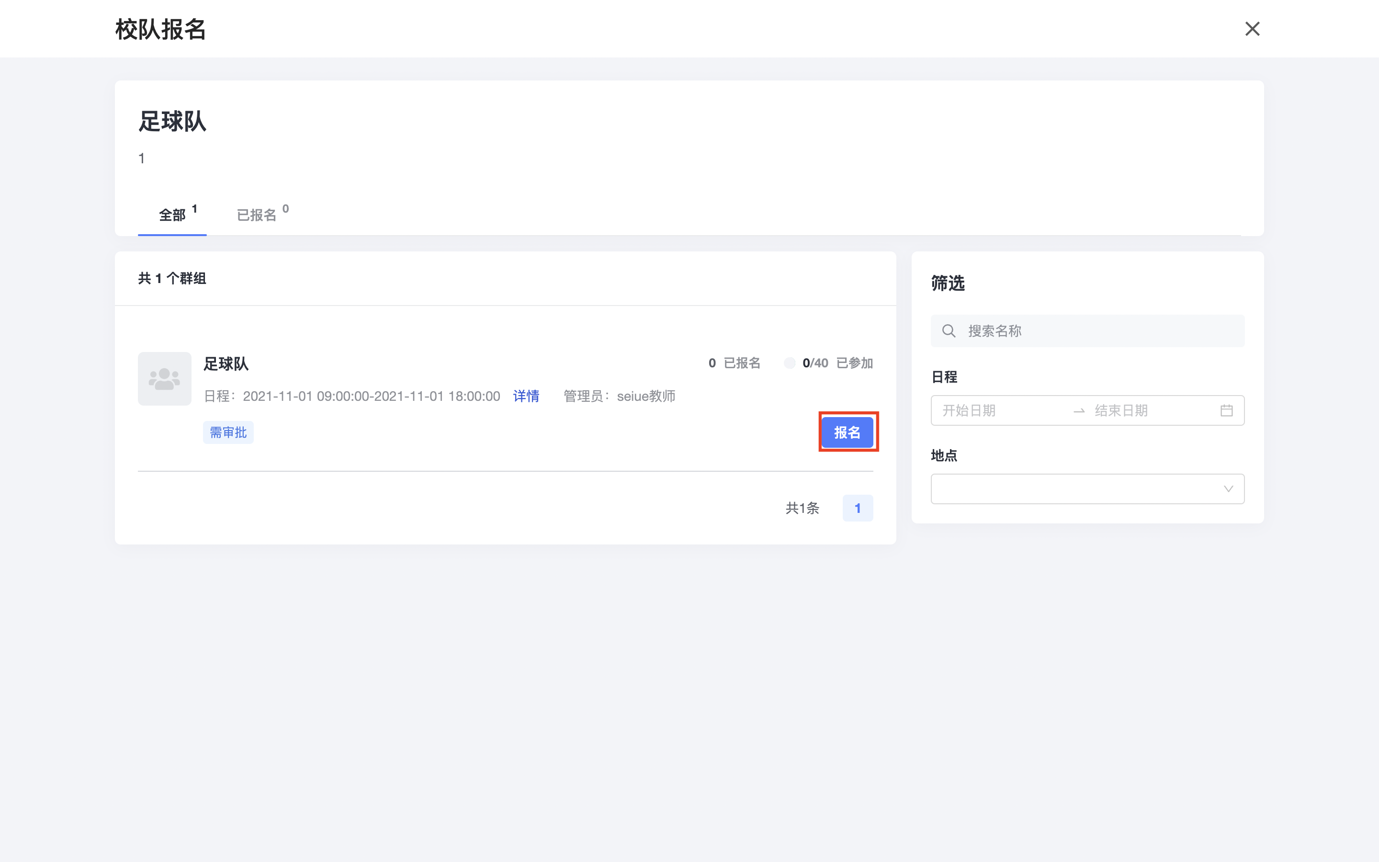Close the 校队报名 dialog with the X icon

[1252, 29]
